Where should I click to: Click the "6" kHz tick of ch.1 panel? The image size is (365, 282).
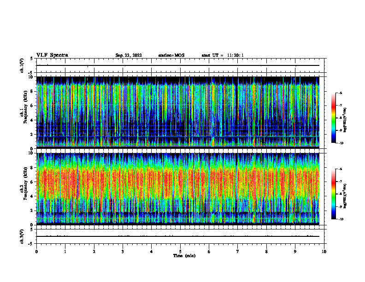coord(32,106)
